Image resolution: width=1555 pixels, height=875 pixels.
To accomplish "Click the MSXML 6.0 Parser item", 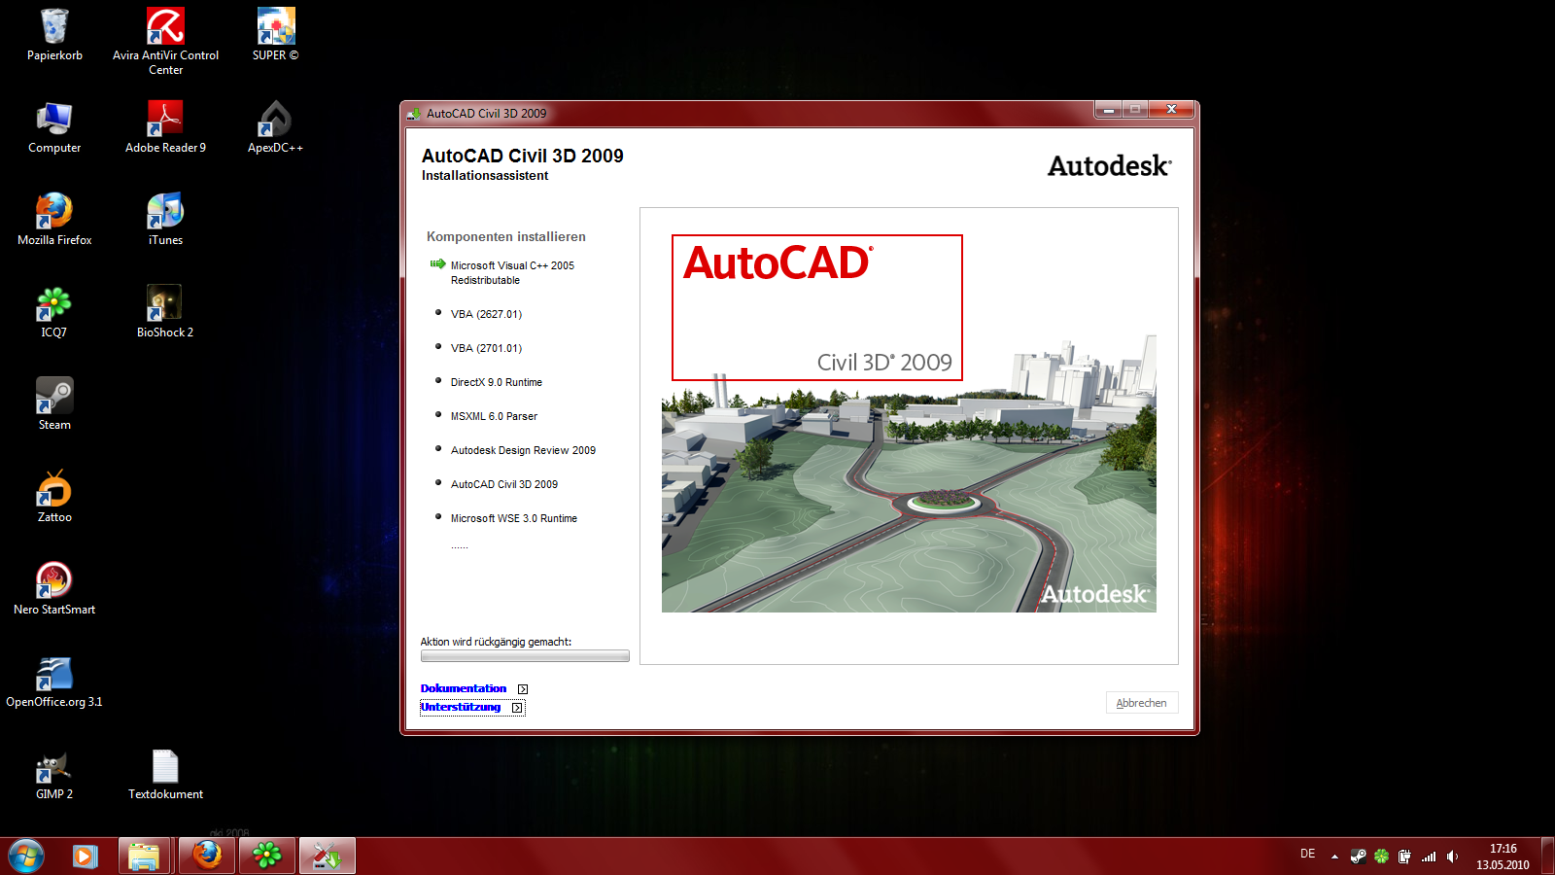I will 494,416.
